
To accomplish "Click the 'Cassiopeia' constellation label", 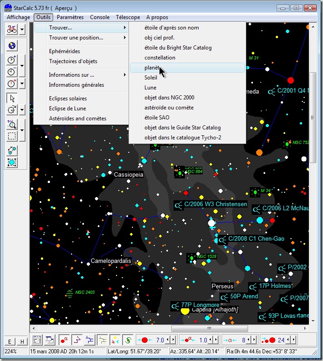I will [129, 174].
